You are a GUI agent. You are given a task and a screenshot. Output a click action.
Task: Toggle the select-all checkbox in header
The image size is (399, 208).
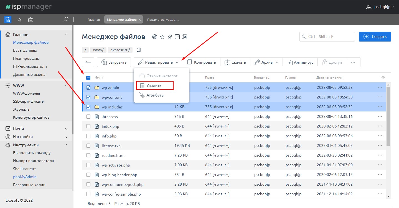(x=88, y=78)
